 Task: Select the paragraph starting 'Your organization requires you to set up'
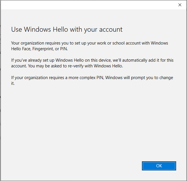point(90,46)
